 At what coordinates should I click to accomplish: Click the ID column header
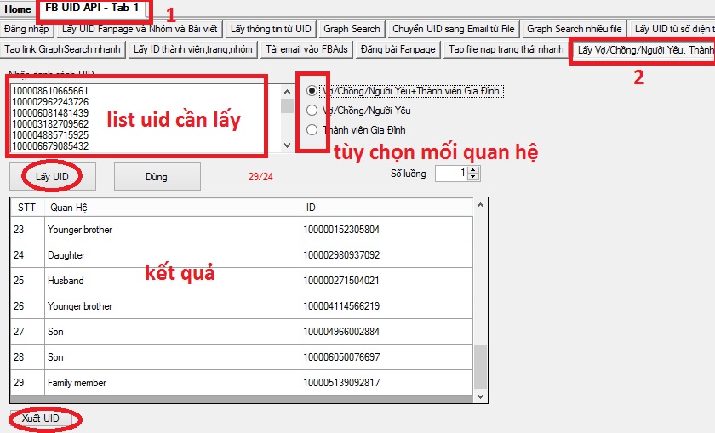pyautogui.click(x=386, y=208)
